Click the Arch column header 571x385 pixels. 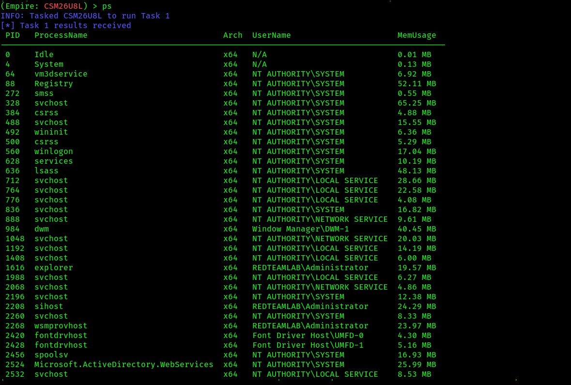(x=232, y=35)
